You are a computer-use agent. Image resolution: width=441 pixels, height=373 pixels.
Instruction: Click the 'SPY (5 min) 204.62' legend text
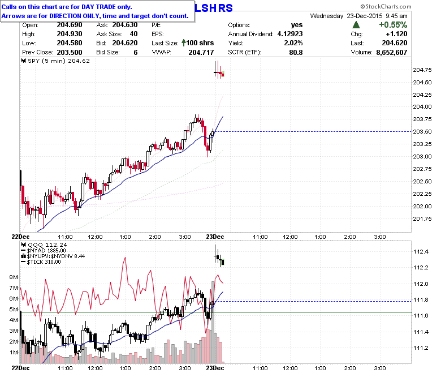tap(59, 61)
